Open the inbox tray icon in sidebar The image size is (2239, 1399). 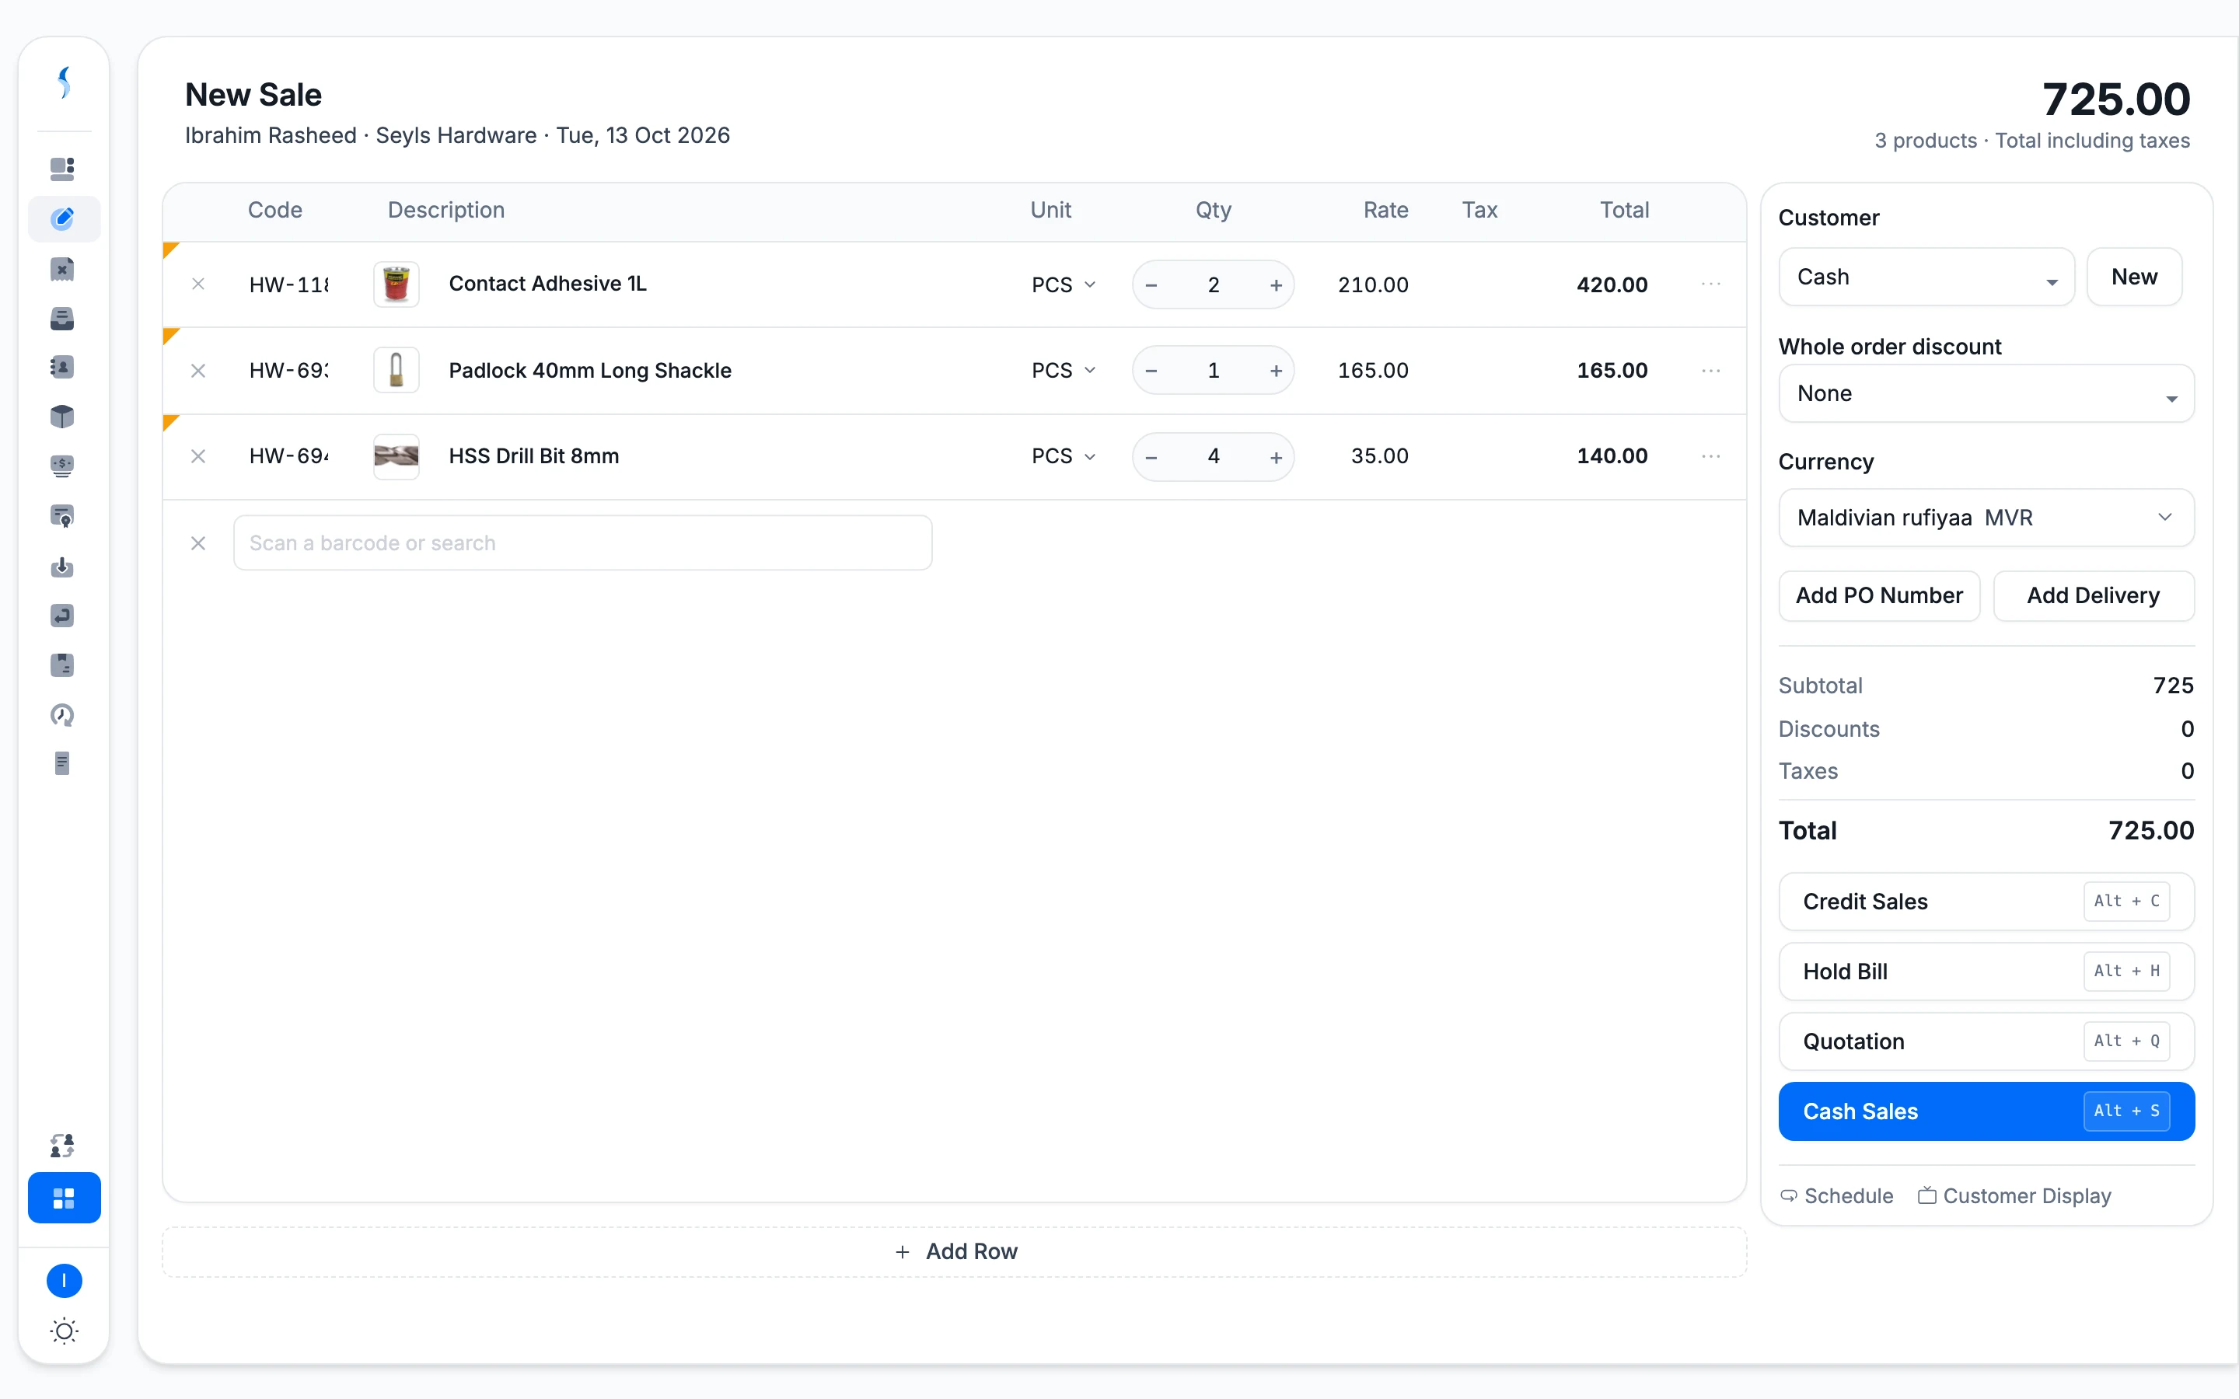click(x=62, y=319)
